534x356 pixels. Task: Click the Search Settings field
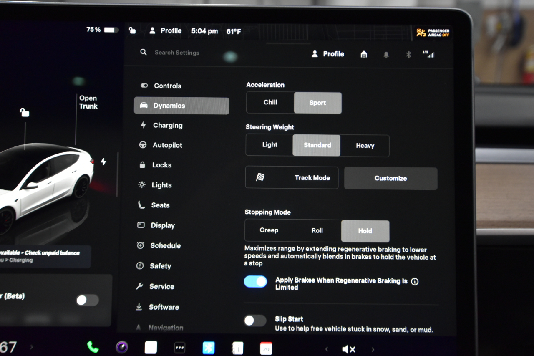click(x=177, y=53)
